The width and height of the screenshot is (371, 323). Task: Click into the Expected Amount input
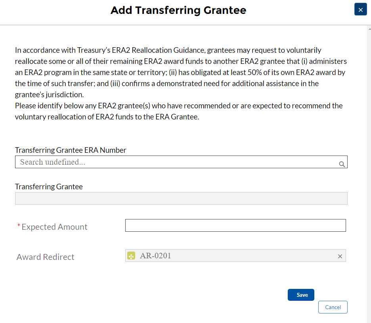tap(235, 225)
